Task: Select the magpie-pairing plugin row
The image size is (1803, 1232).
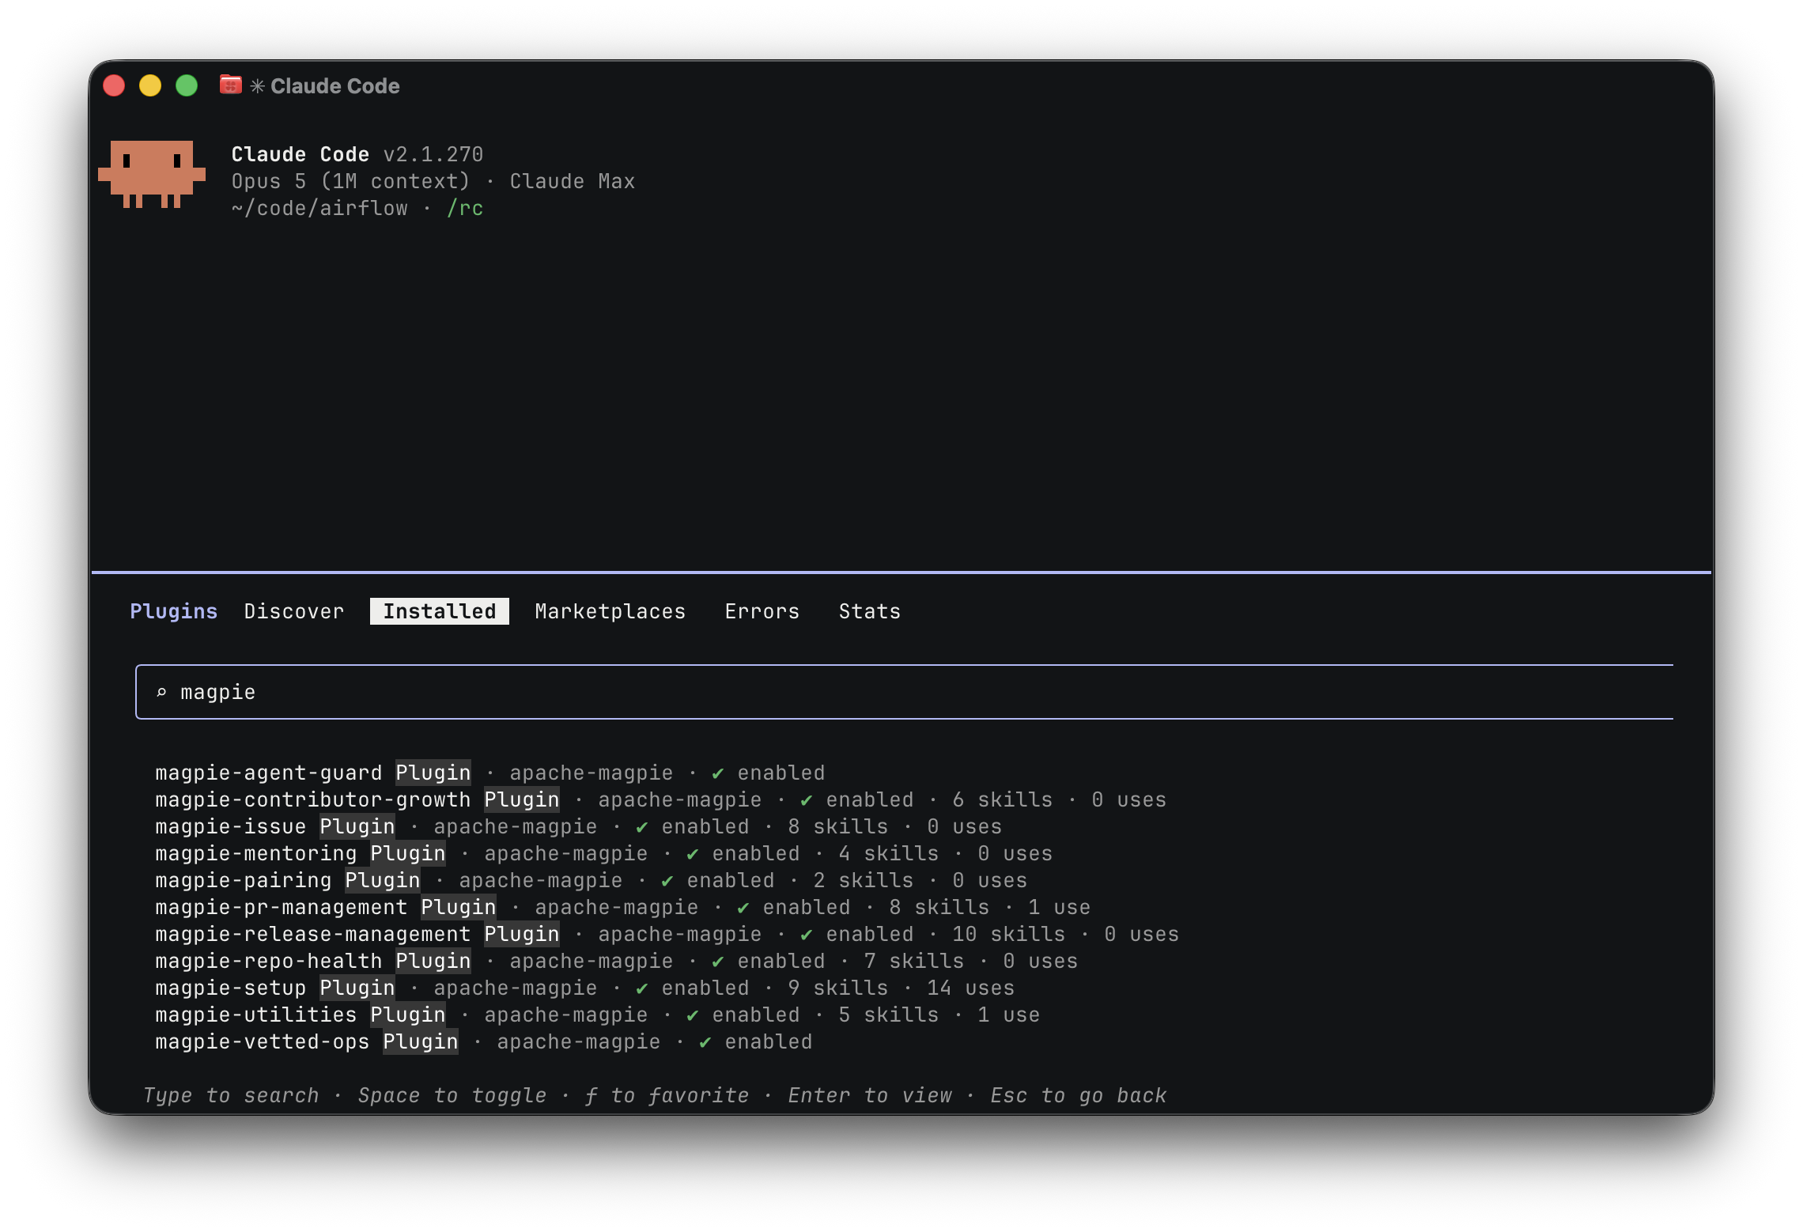Action: click(x=592, y=880)
